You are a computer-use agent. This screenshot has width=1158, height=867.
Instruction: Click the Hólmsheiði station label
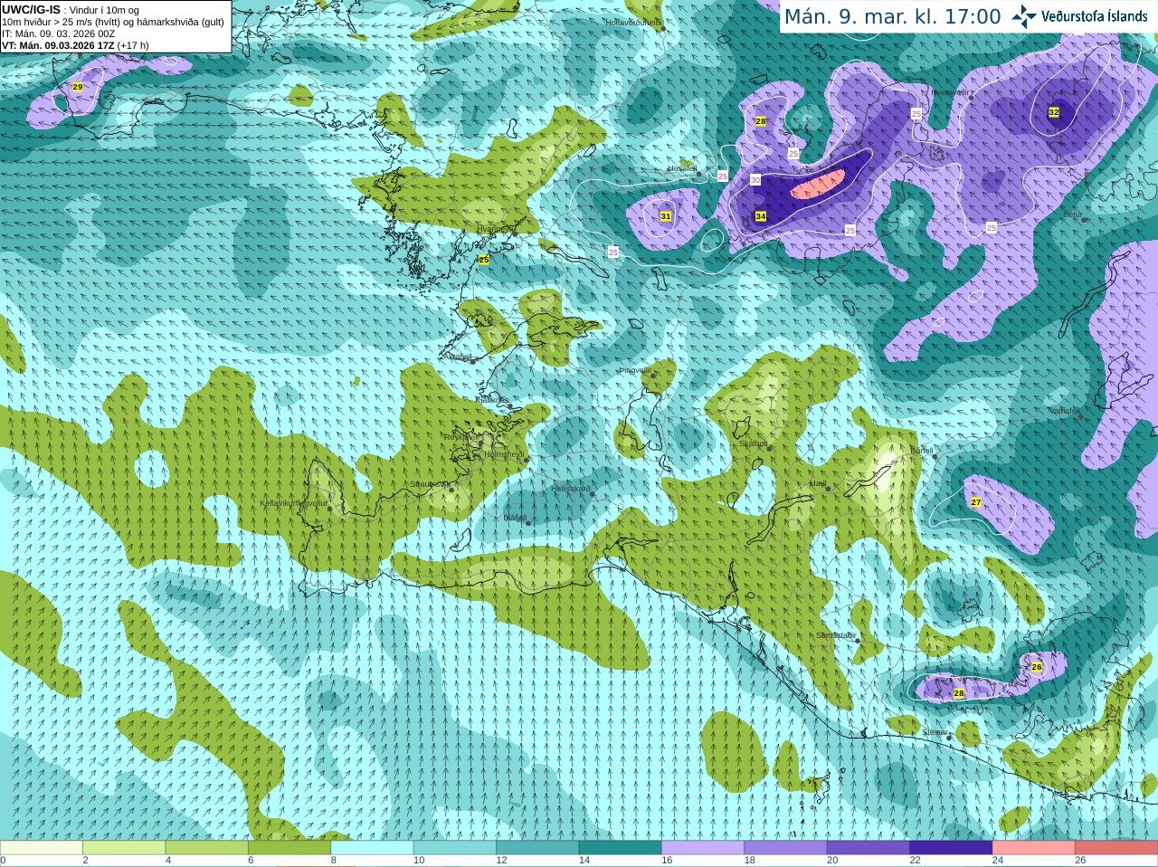(504, 454)
